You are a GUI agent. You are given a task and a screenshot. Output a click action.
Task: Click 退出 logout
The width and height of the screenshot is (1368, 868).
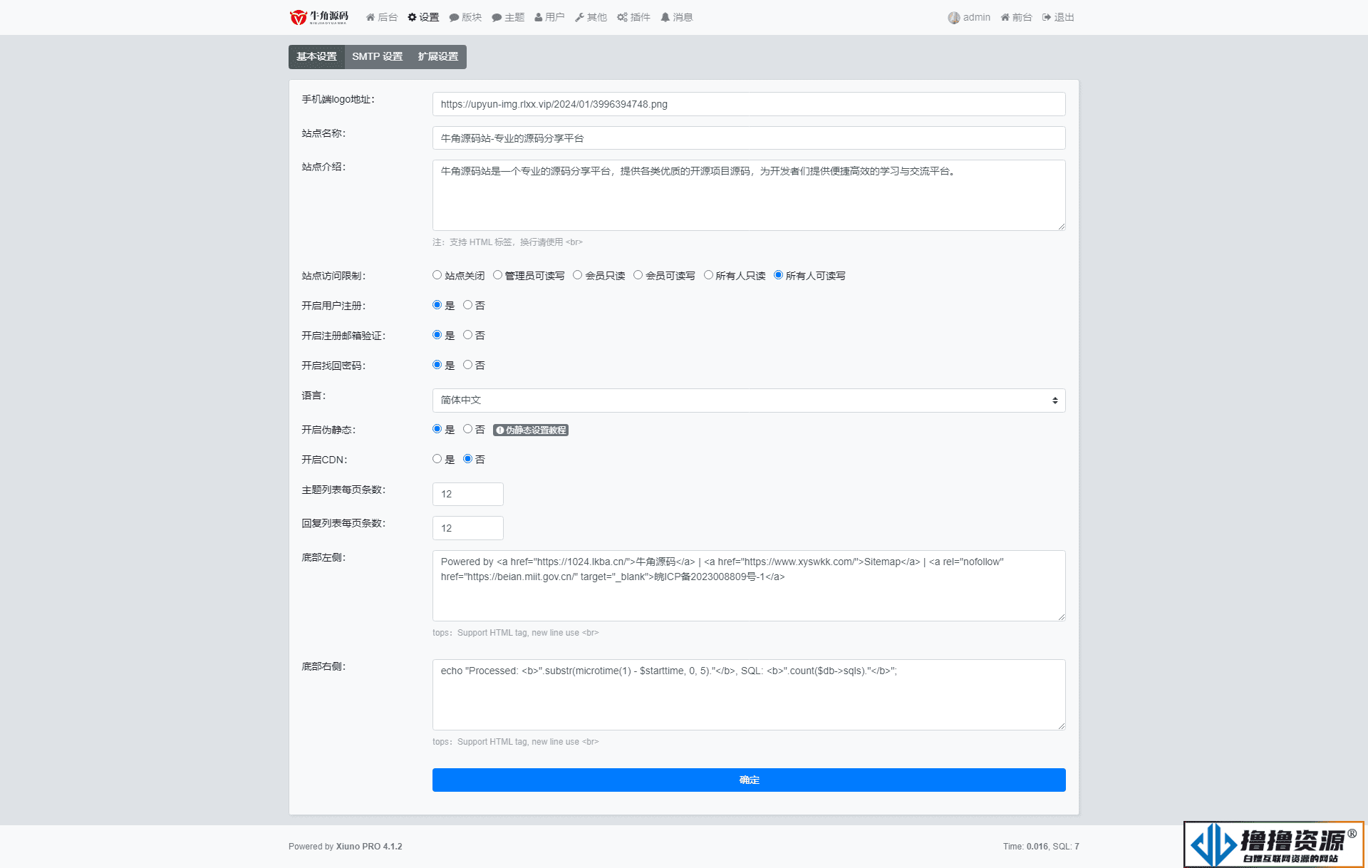[1058, 17]
